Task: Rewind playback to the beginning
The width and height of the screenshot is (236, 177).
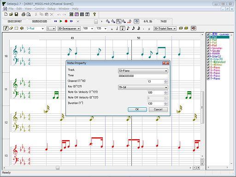Action: coord(56,21)
